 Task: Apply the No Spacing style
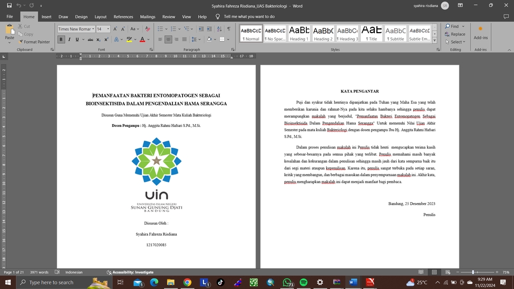pyautogui.click(x=275, y=33)
